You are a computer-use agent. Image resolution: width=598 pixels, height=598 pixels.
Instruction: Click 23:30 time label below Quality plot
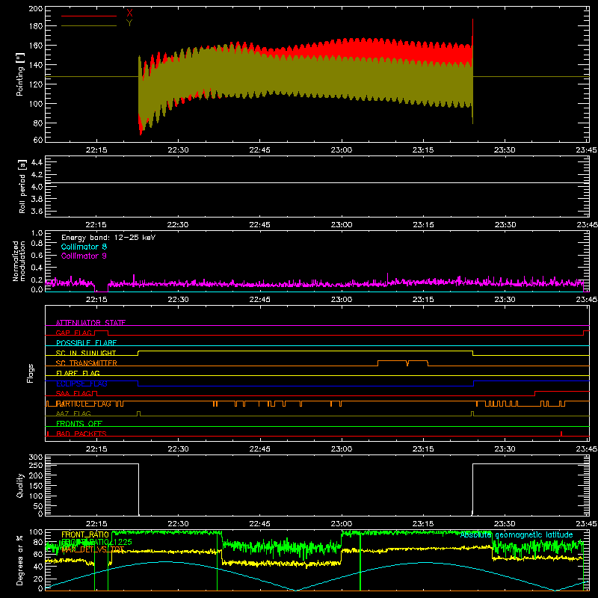505,524
